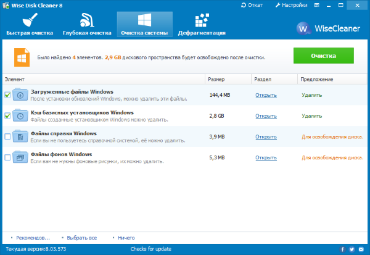
Task: Click the WiseCleaner logo
Action: click(x=328, y=28)
